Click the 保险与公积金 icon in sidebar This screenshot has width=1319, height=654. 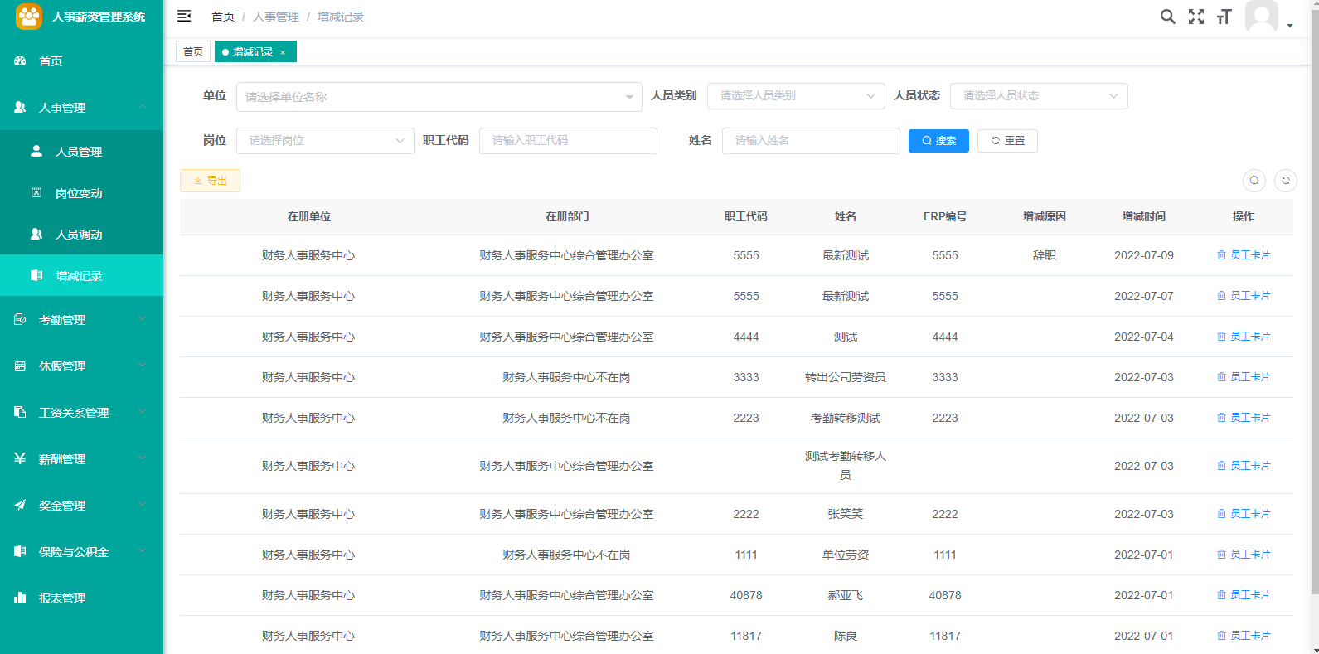coord(20,552)
